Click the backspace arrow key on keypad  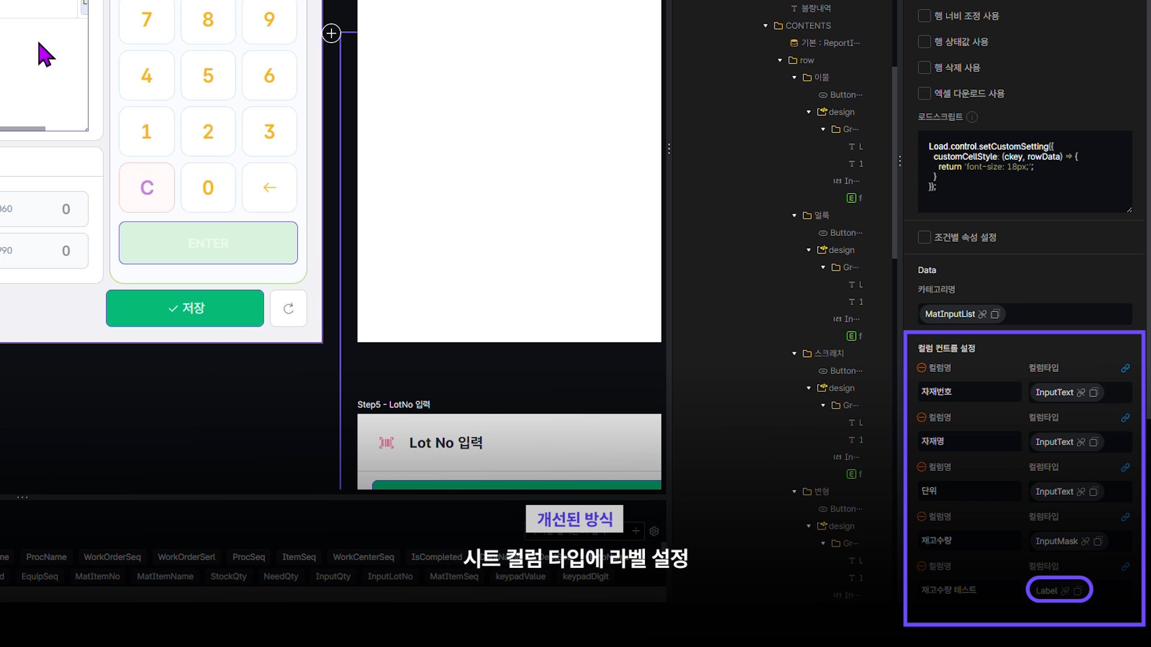(270, 188)
